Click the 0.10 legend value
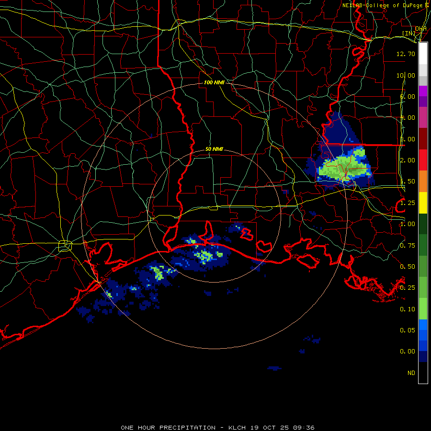 click(408, 309)
